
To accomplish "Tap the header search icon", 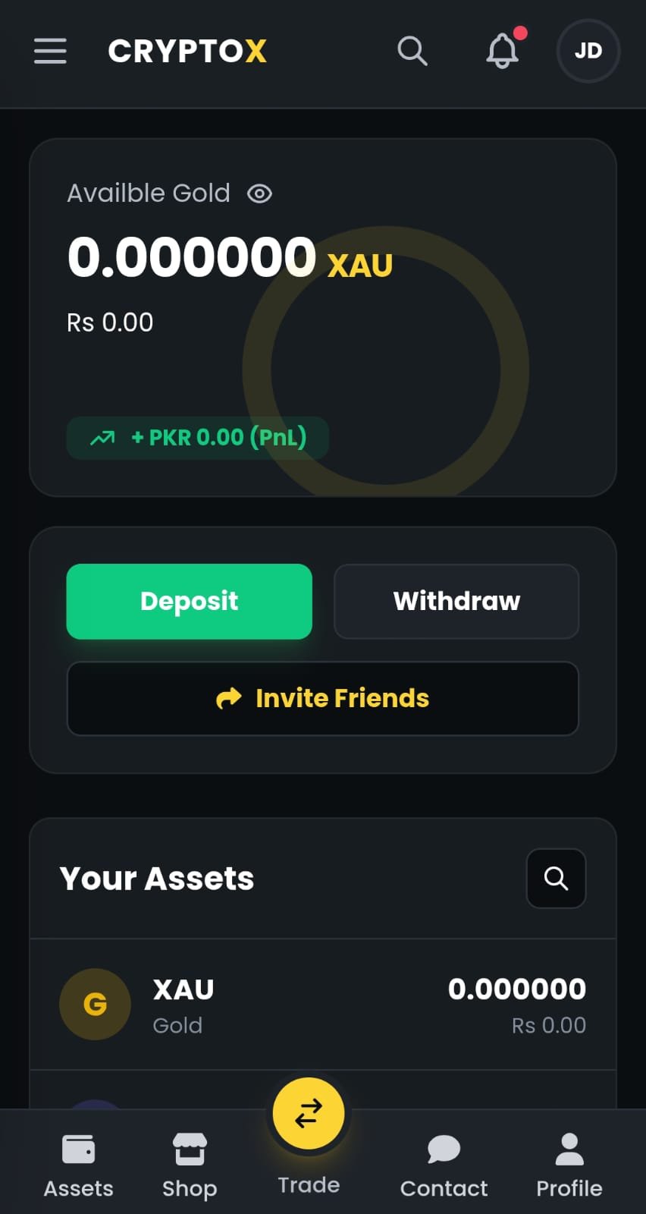I will tap(412, 51).
